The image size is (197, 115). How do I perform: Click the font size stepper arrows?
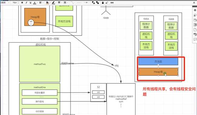tap(18, 3)
